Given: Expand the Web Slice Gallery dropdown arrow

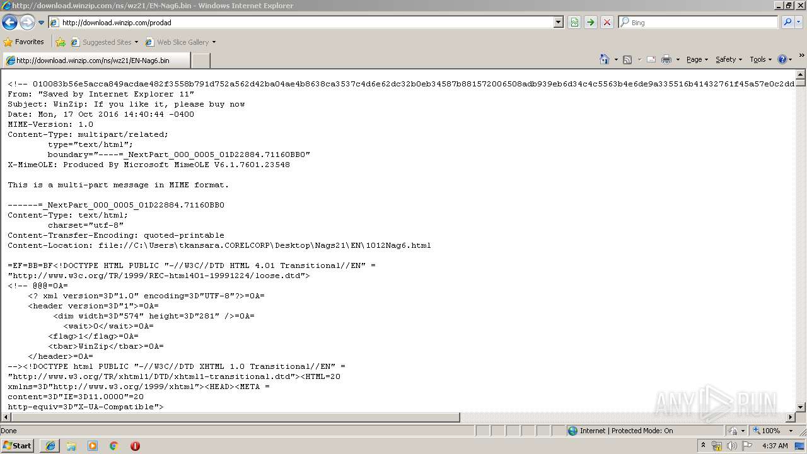Looking at the screenshot, I should (214, 42).
